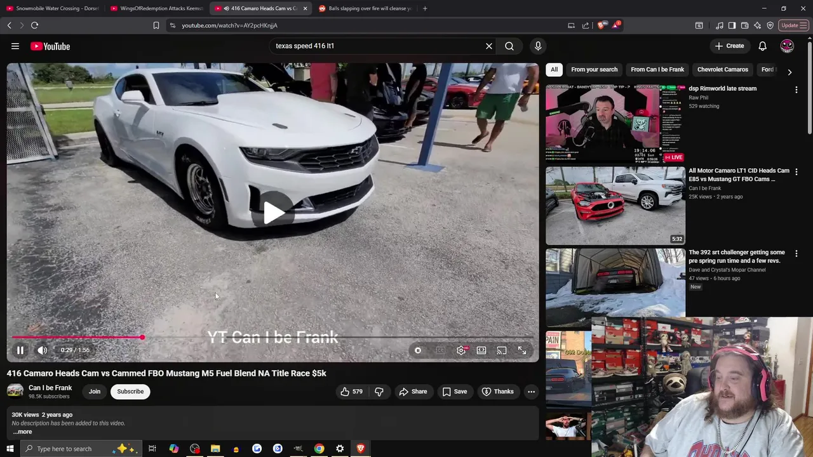Screen dimensions: 813x457
Task: Click the large center play overlay
Action: [273, 212]
